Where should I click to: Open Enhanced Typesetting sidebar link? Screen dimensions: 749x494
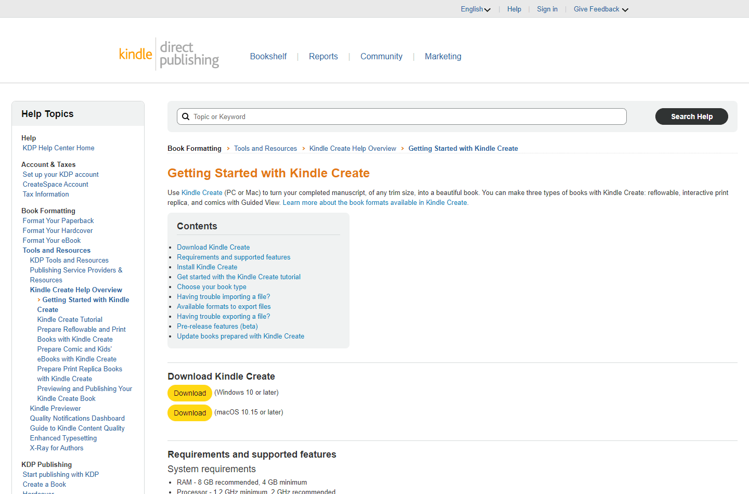click(x=63, y=438)
